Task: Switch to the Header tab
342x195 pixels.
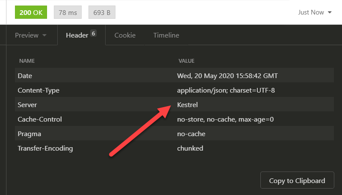Action: pos(77,35)
